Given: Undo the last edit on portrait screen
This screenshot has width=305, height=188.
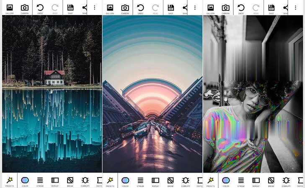Looking at the screenshot, I should (x=241, y=9).
